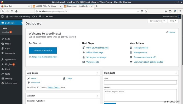The image size is (183, 104).
Task: Close the New Tab browser tab
Action: pos(29,6)
